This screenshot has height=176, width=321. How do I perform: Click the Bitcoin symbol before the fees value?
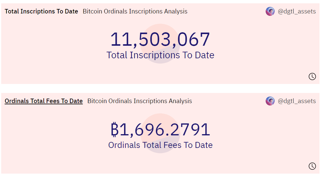coord(115,129)
